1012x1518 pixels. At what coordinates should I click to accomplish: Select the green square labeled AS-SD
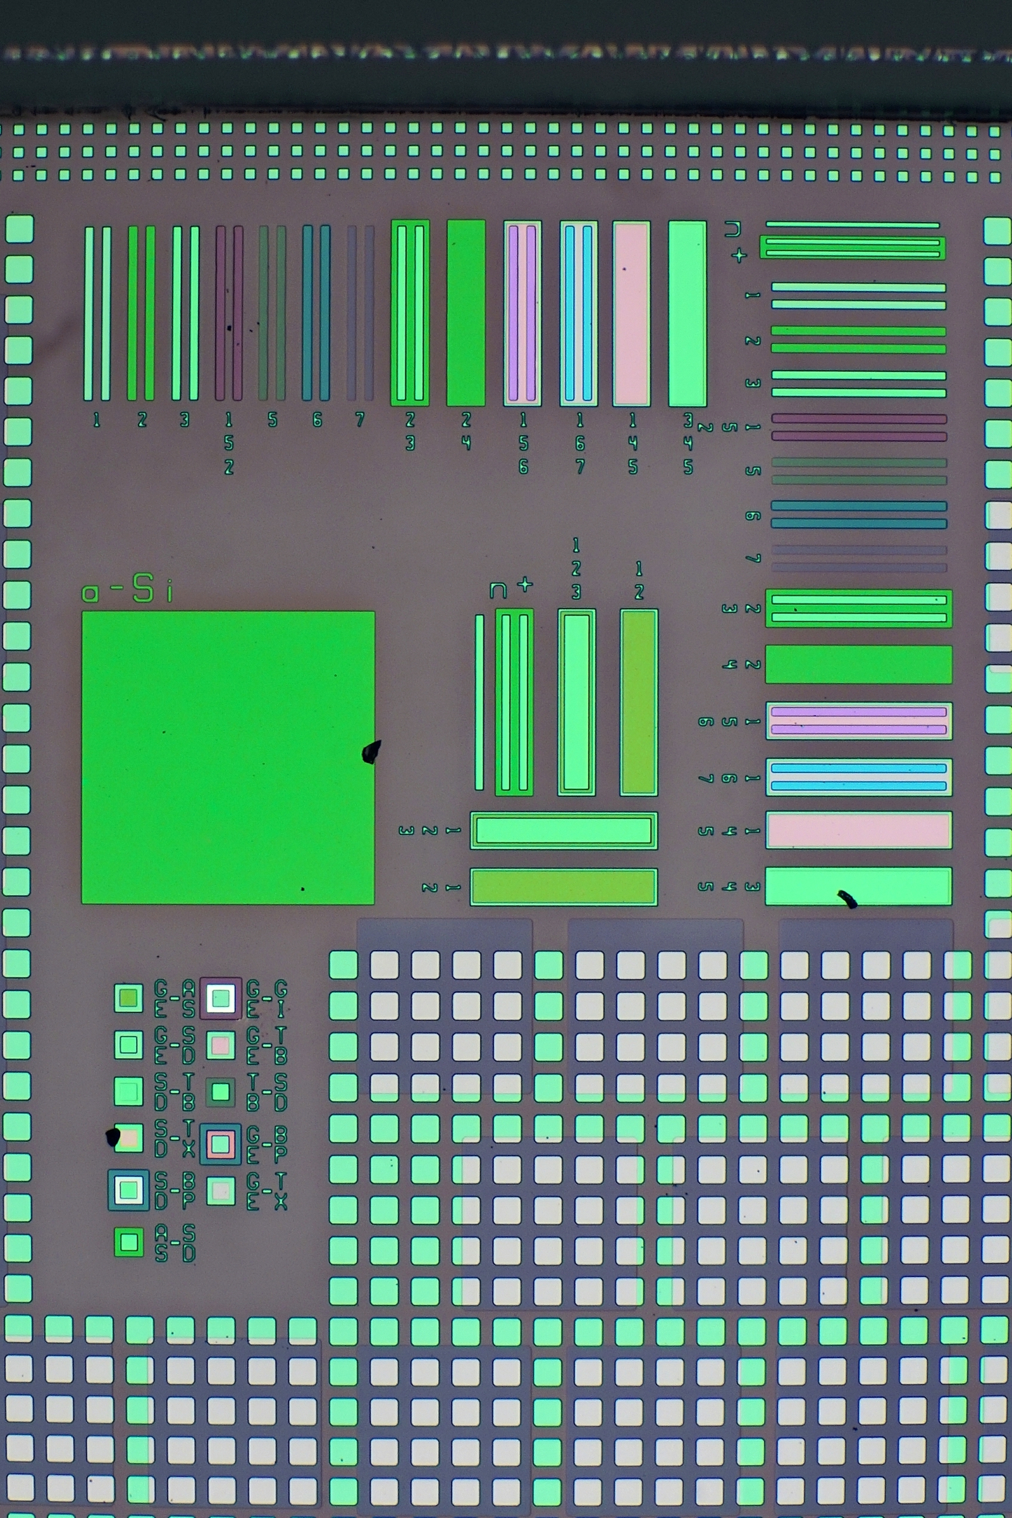128,1242
